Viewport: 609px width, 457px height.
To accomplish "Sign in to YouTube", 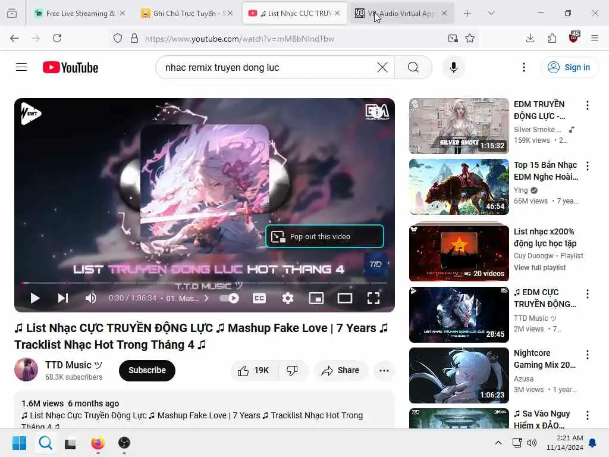I will 569,67.
